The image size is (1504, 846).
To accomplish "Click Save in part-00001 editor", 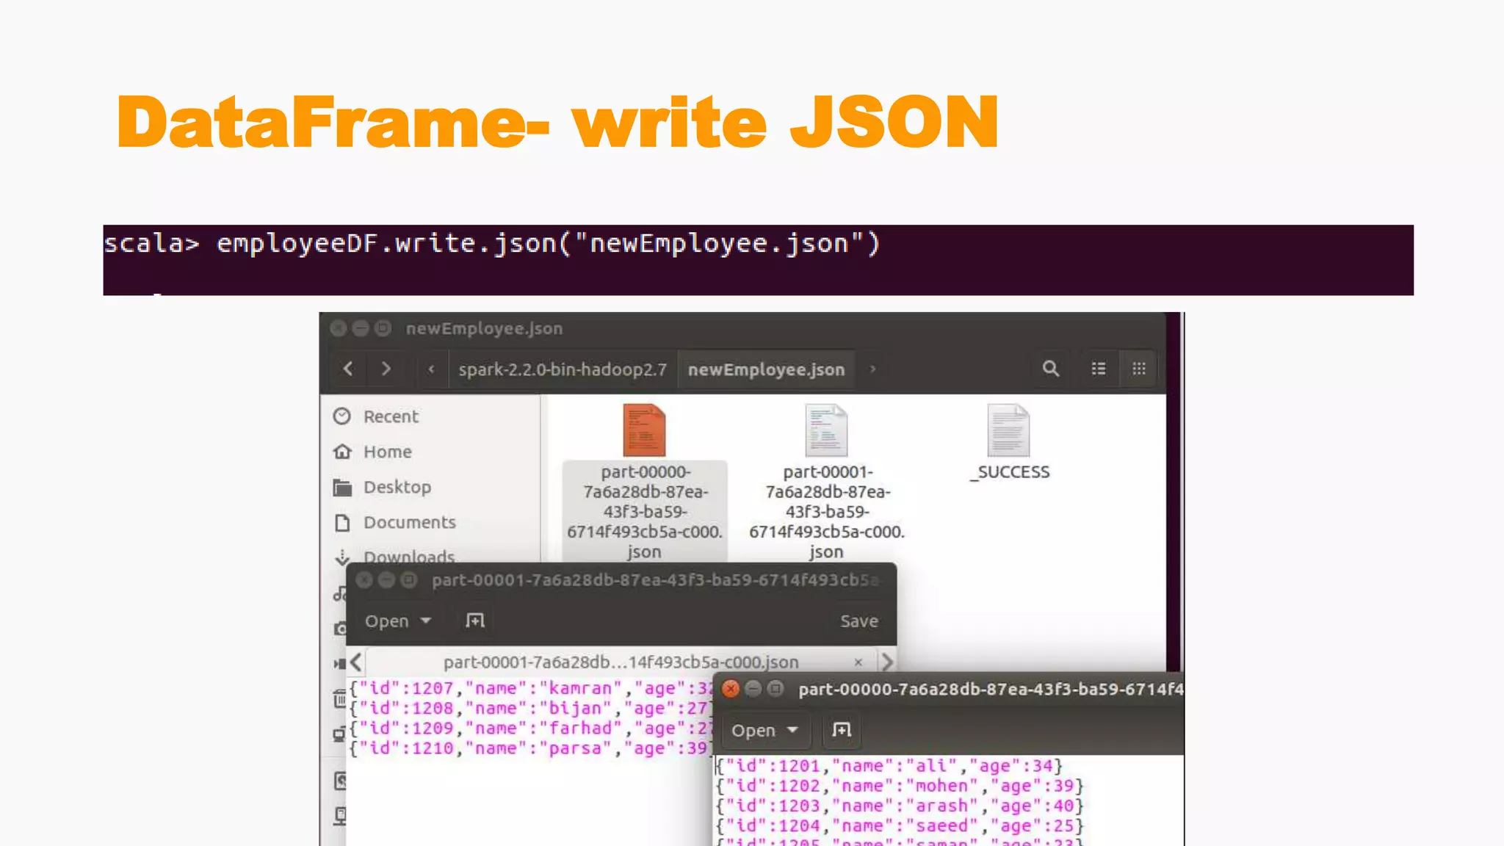I will pos(858,621).
